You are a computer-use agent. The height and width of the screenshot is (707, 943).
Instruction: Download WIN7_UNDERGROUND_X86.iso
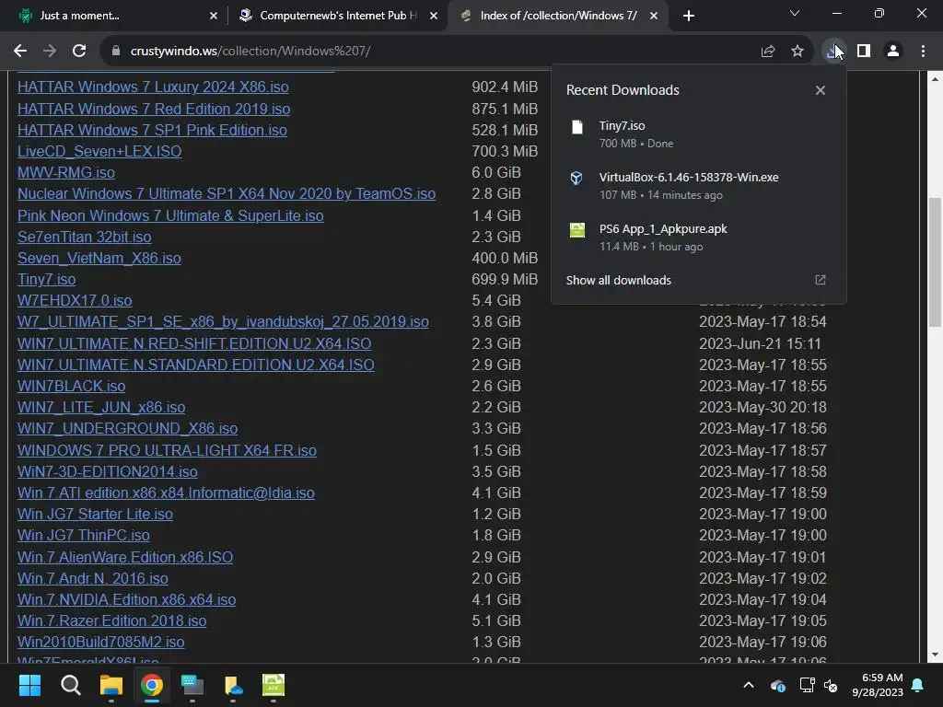127,429
